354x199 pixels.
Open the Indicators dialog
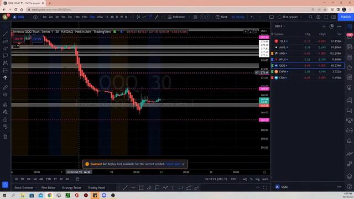tap(176, 17)
